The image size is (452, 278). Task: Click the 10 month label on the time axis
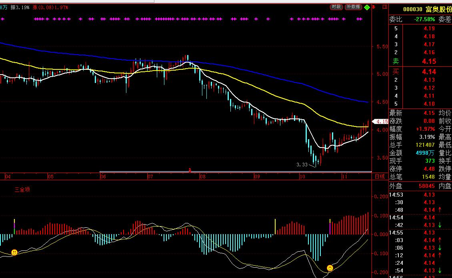pos(302,177)
